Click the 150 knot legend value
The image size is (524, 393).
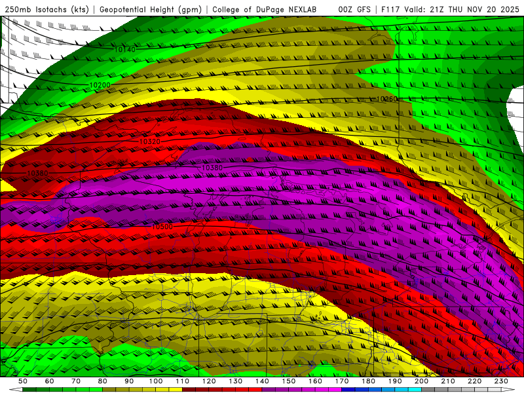[289, 381]
